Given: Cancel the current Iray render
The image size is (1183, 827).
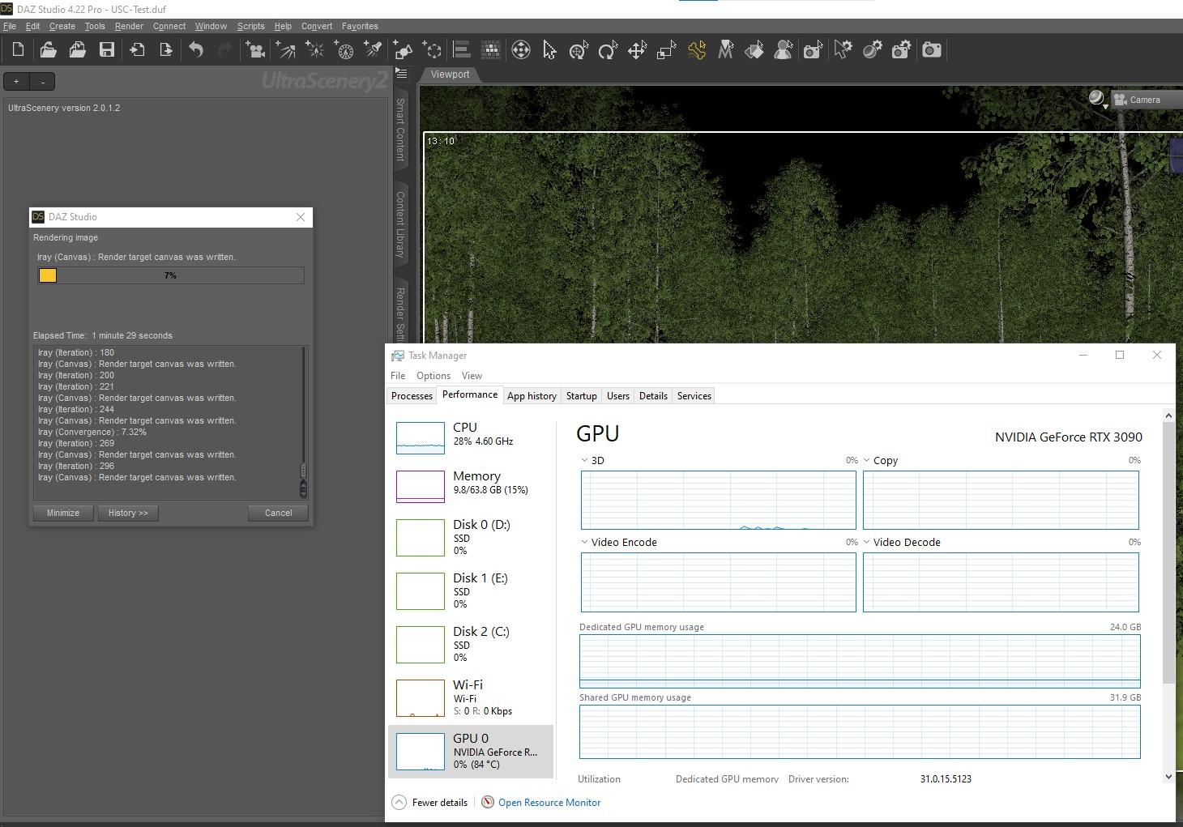Looking at the screenshot, I should (x=278, y=513).
